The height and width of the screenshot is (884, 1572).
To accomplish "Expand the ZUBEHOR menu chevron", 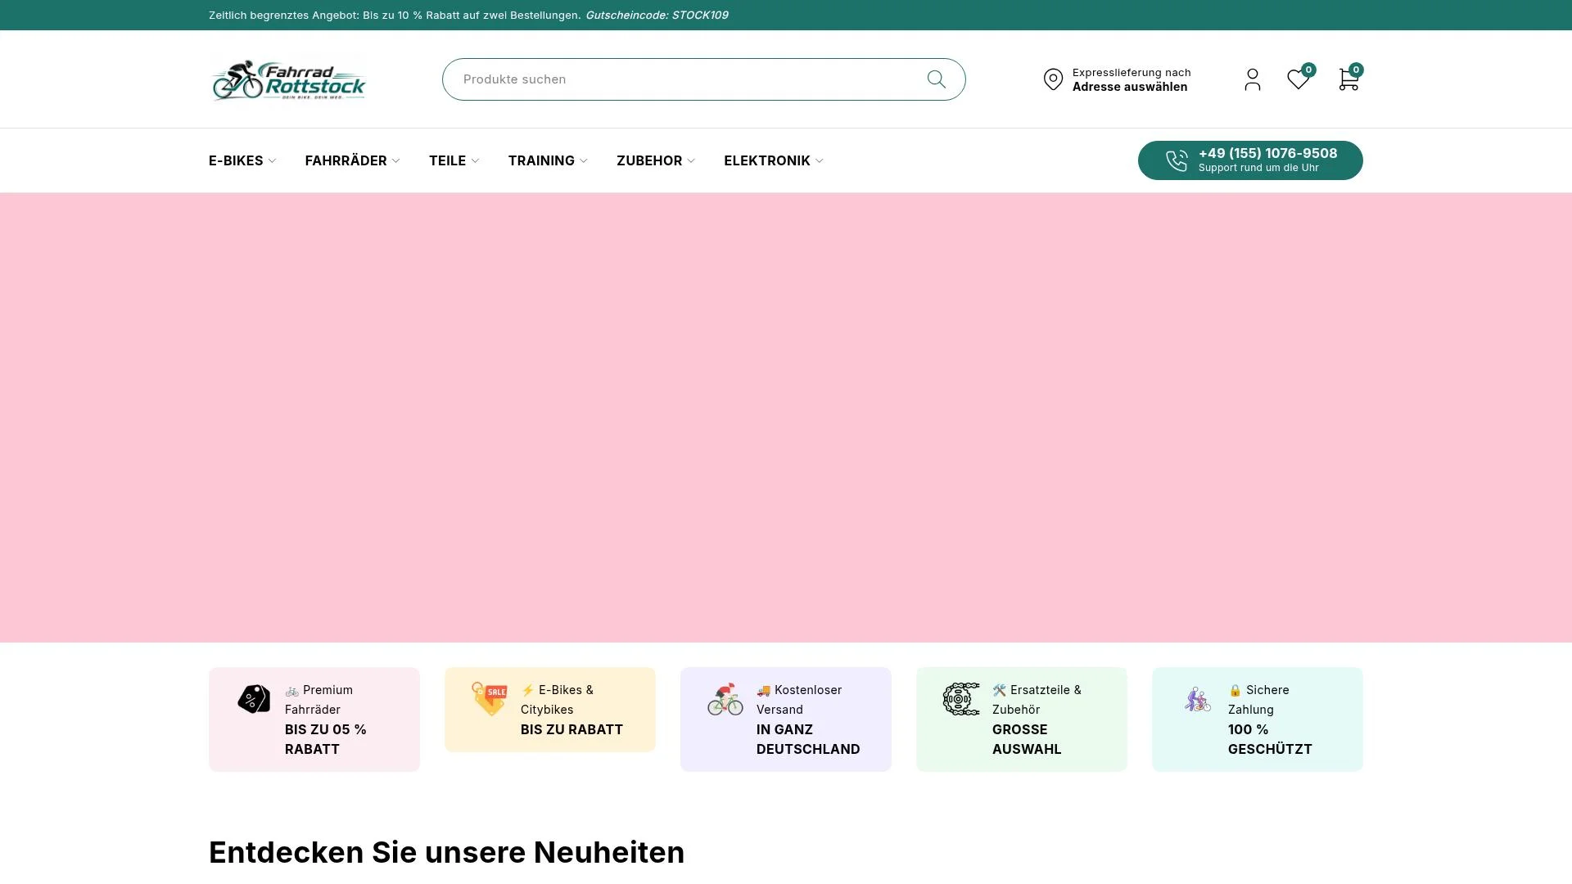I will (x=691, y=161).
